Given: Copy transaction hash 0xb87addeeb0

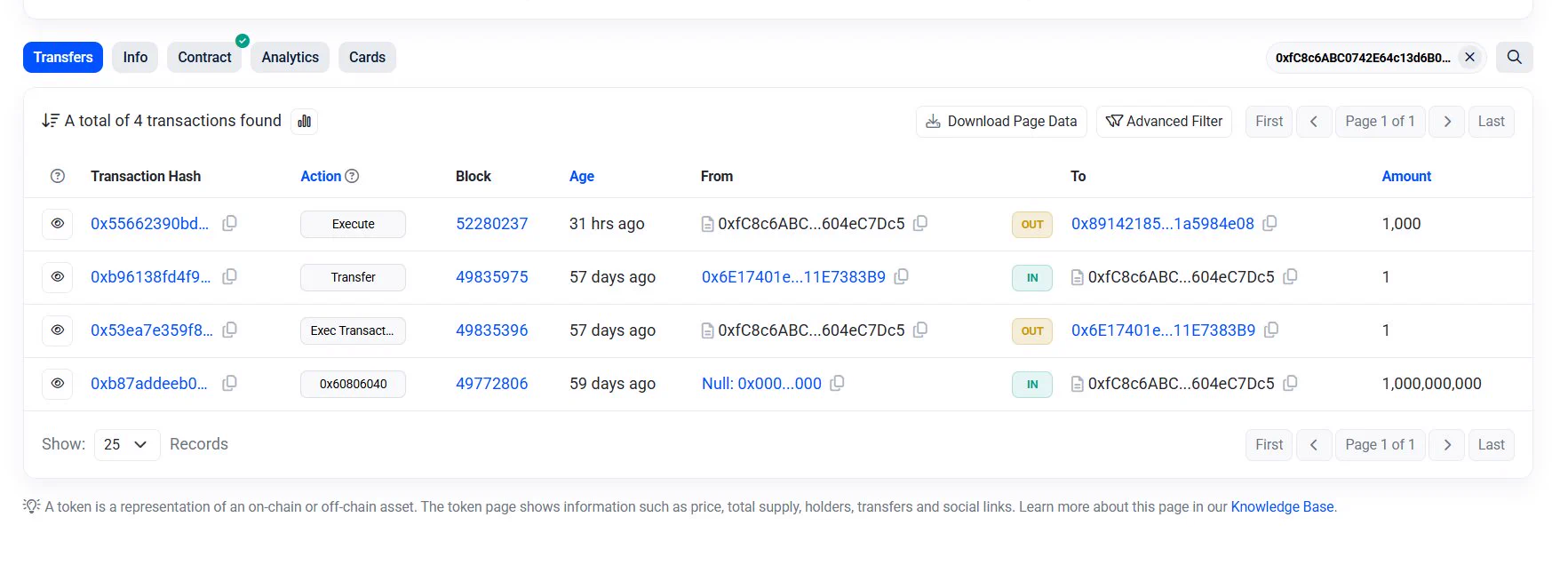Looking at the screenshot, I should pos(229,383).
